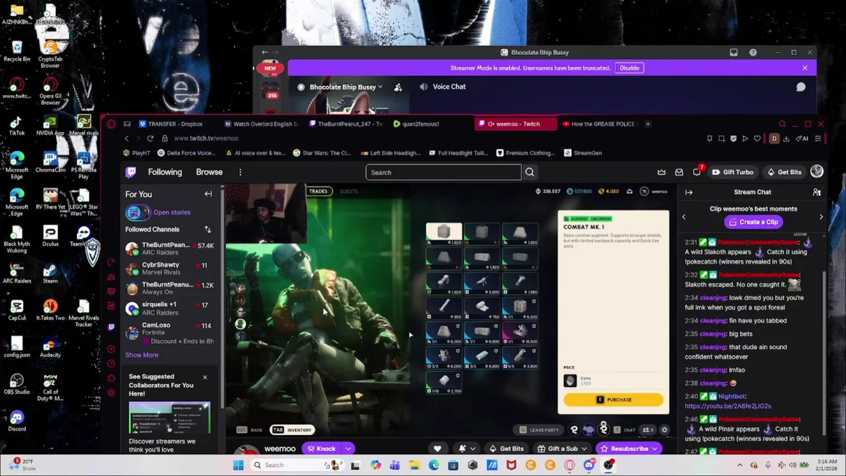Screen dimensions: 846x476
Task: Go back in the Opera GX browser
Action: click(x=126, y=139)
